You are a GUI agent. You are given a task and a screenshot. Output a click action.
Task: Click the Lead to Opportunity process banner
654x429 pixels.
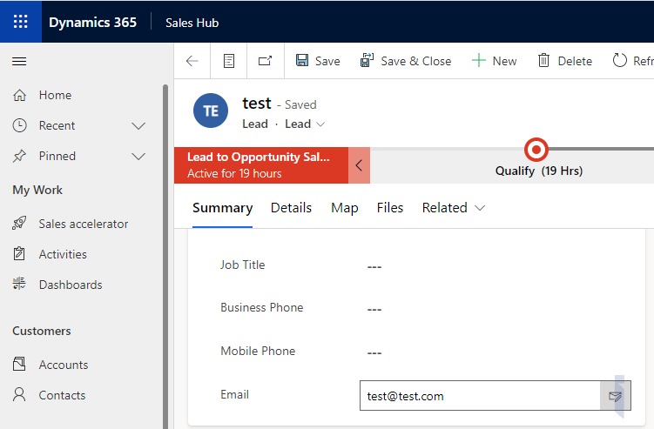(x=261, y=165)
